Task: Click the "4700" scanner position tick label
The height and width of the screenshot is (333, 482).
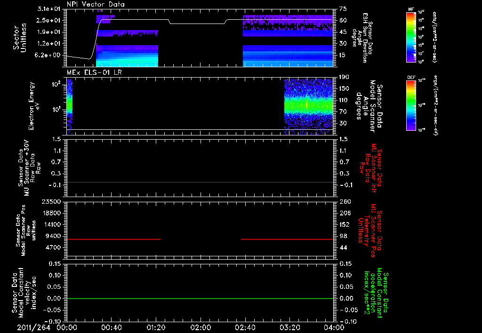Action: click(53, 247)
